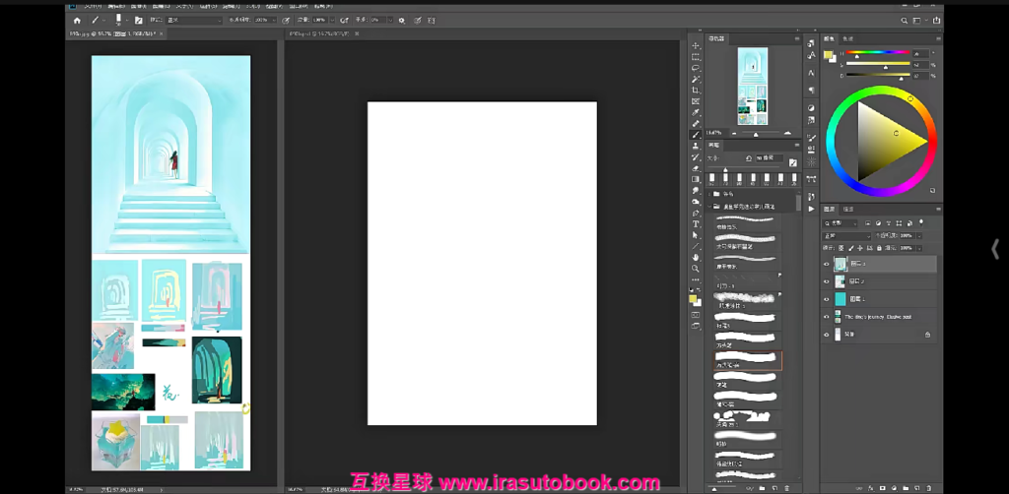Select the Magic Wand tool
The width and height of the screenshot is (1009, 494).
[x=696, y=79]
